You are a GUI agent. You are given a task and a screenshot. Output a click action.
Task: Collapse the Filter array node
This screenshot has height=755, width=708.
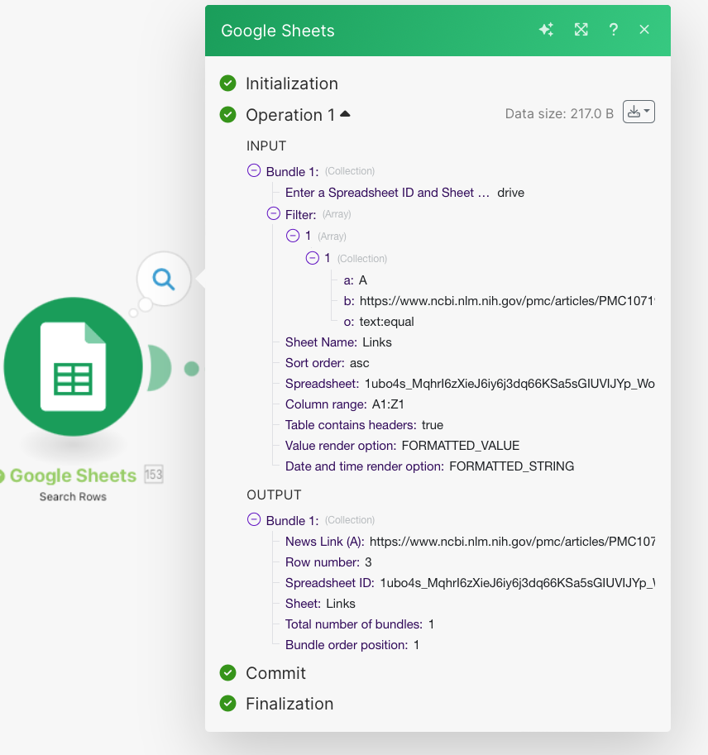(x=274, y=213)
